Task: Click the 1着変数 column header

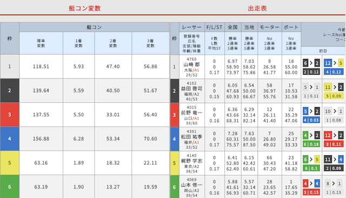Action: [x=78, y=43]
